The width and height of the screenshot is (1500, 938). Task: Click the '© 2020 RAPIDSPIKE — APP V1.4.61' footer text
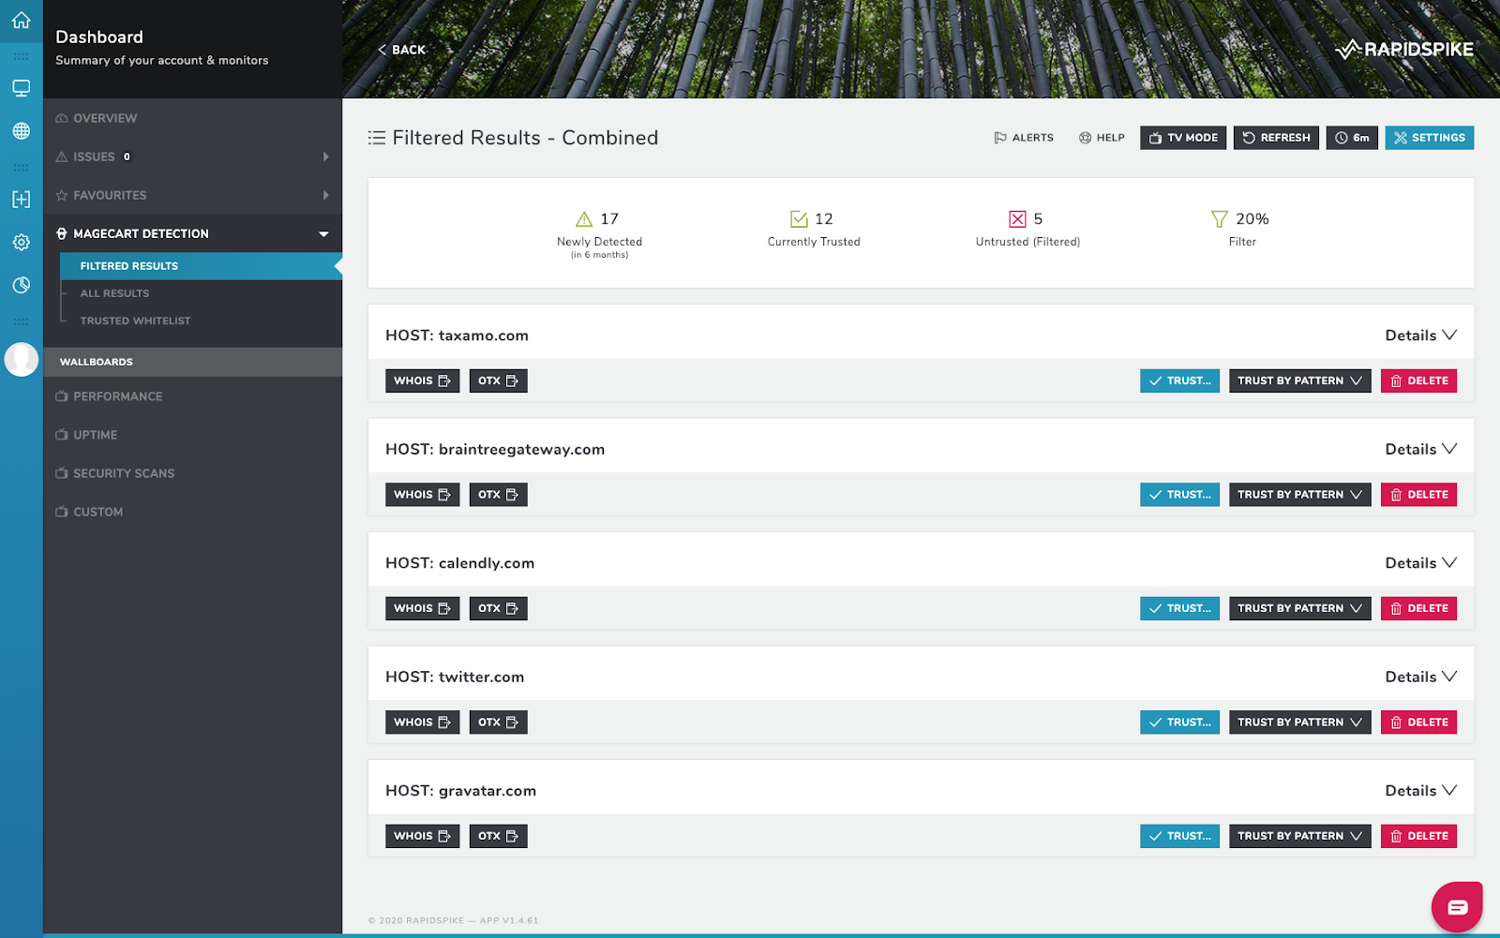tap(454, 921)
